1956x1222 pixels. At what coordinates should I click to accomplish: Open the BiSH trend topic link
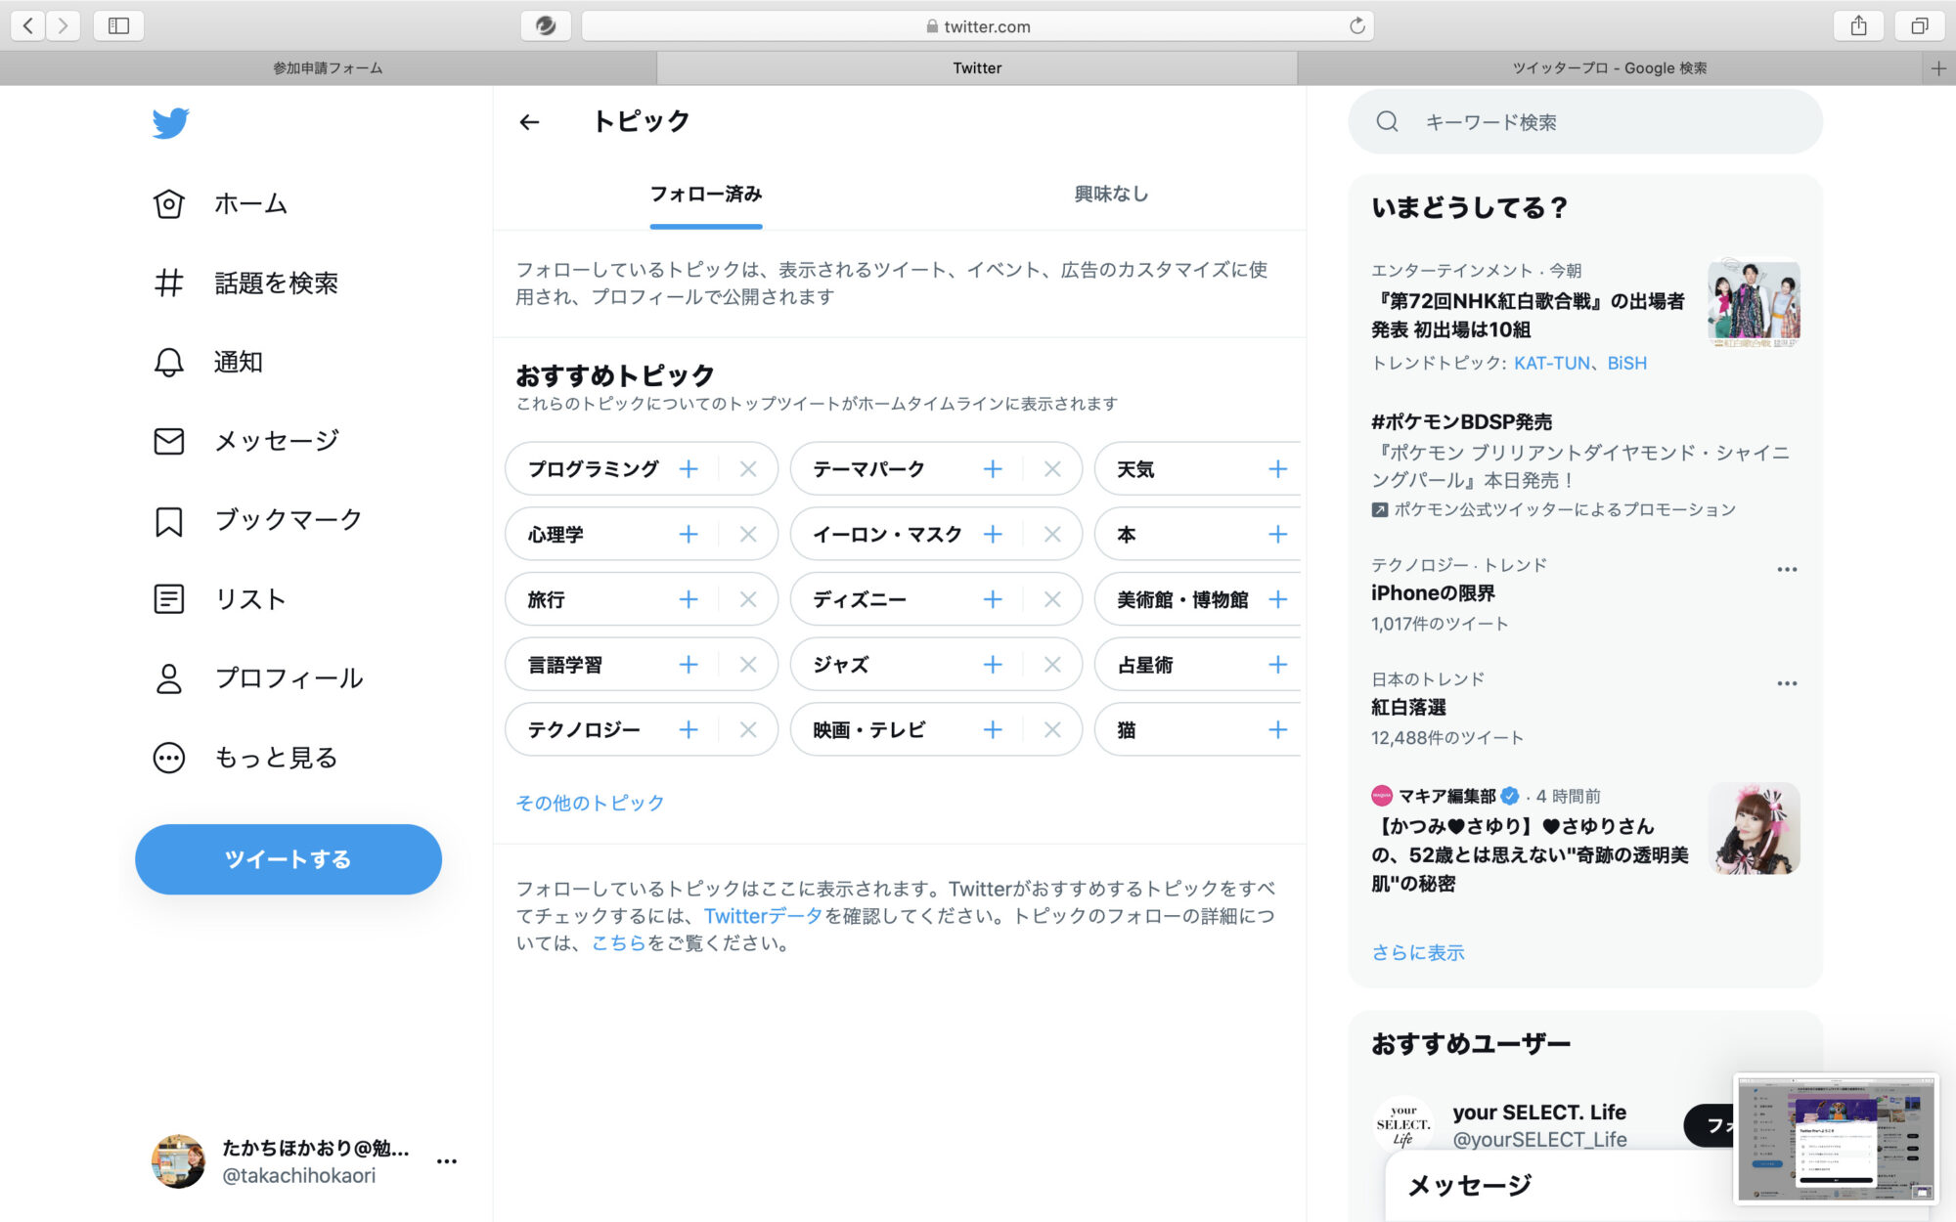tap(1627, 363)
